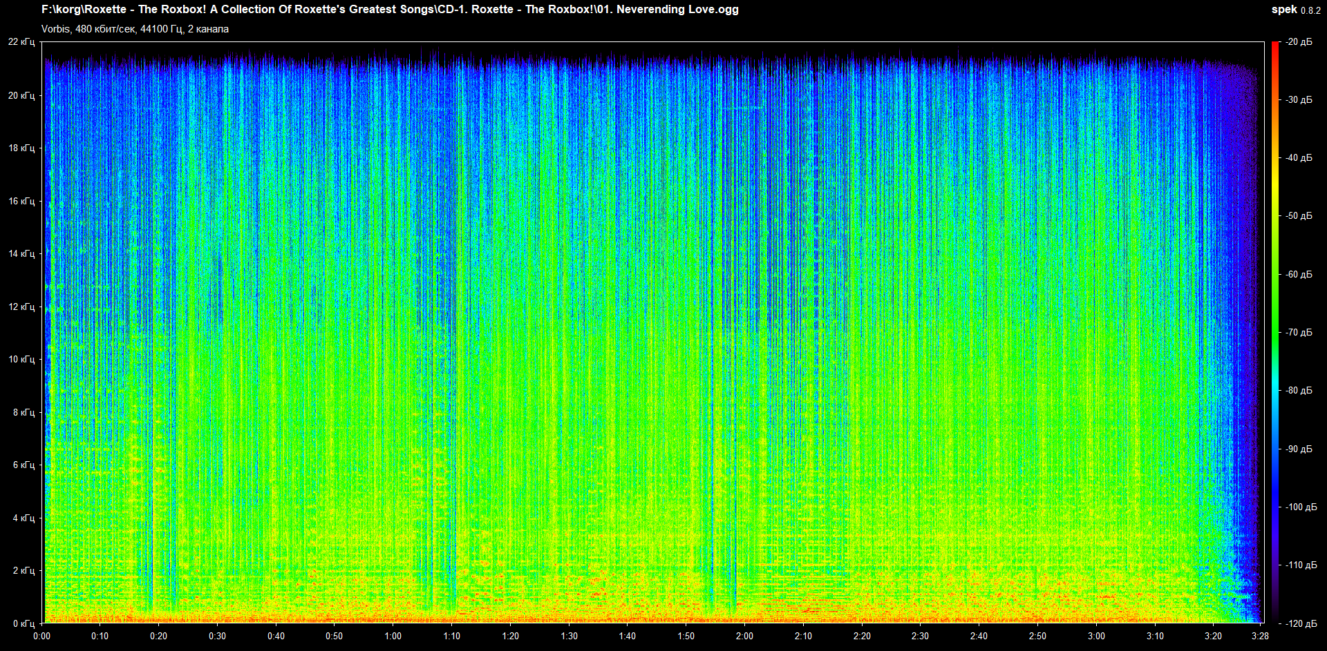Click the red top of color scale bar
The height and width of the screenshot is (651, 1327).
(1275, 46)
